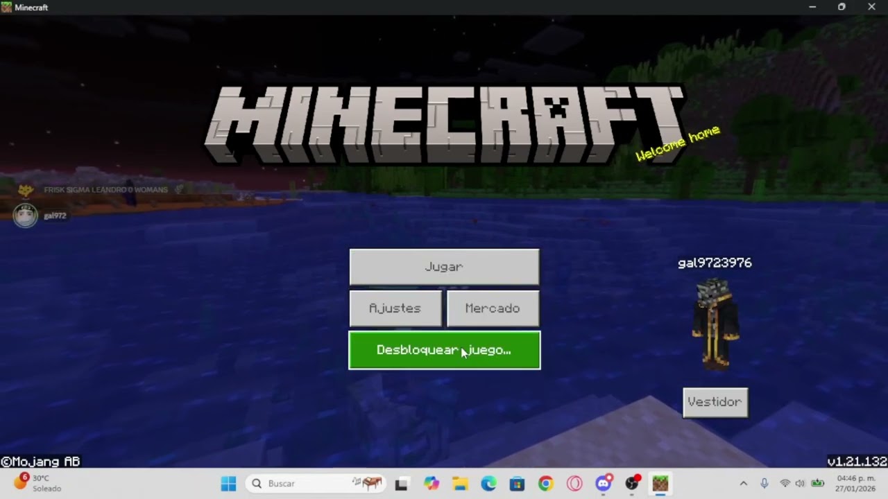Click the character skin model
This screenshot has width=888, height=499.
tap(715, 322)
